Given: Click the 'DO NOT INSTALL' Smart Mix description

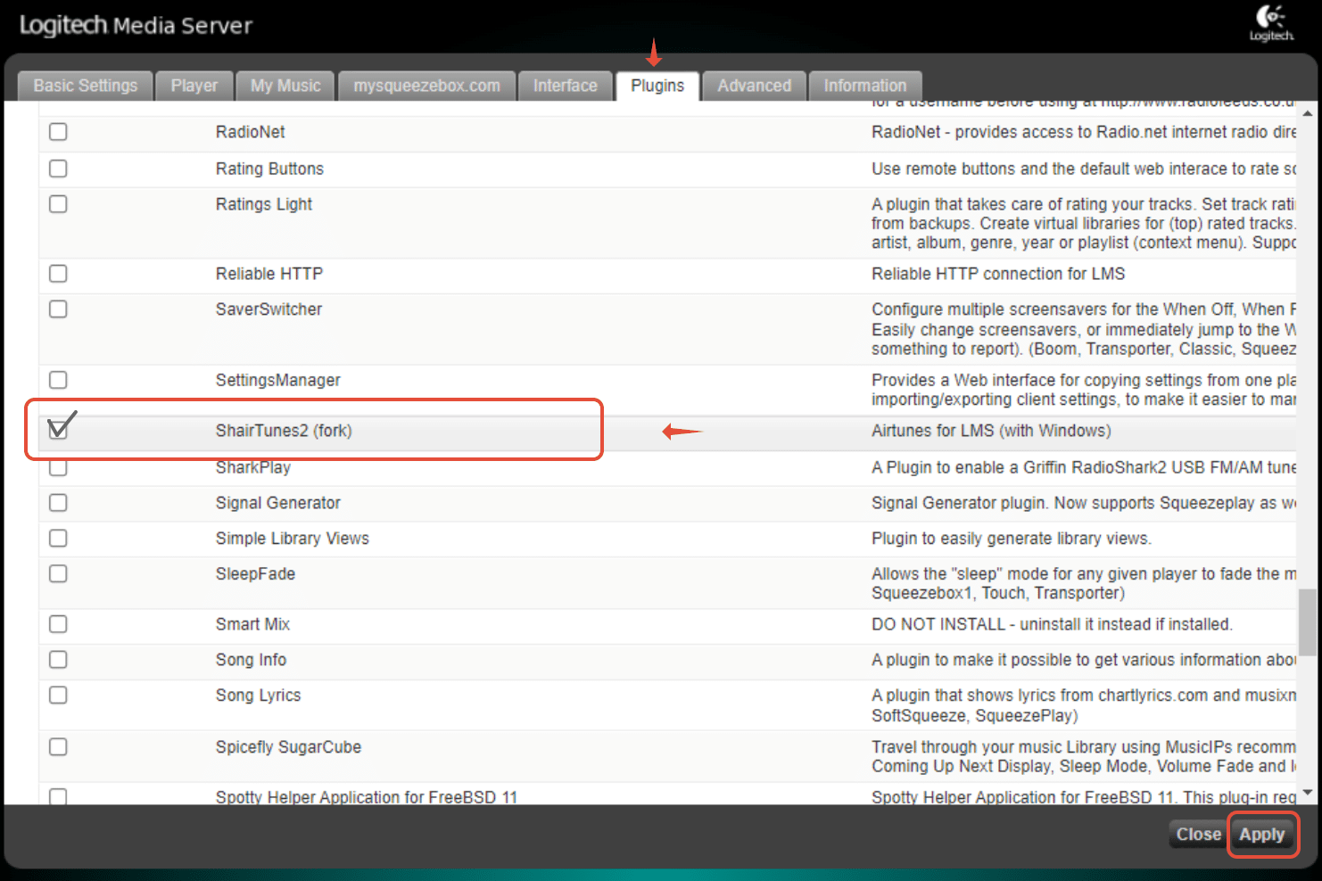Looking at the screenshot, I should click(x=1052, y=624).
